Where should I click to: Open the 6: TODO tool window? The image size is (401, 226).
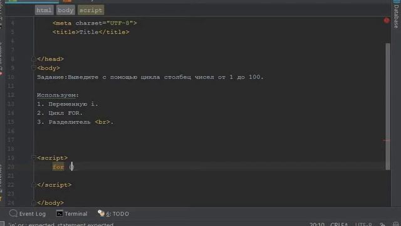pyautogui.click(x=113, y=213)
